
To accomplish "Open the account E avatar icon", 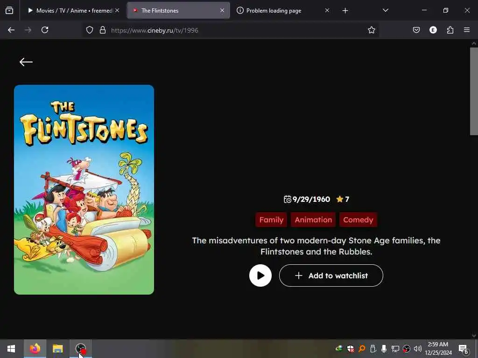I will click(x=433, y=30).
